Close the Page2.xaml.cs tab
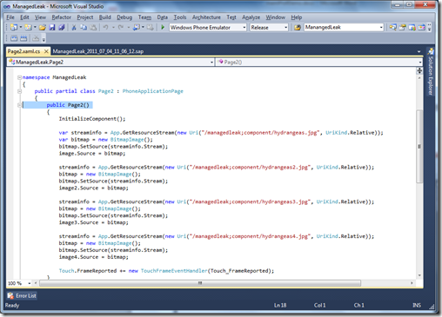The width and height of the screenshot is (442, 317). coord(46,51)
